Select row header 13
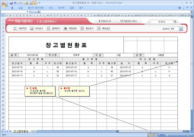 [x=3, y=68]
